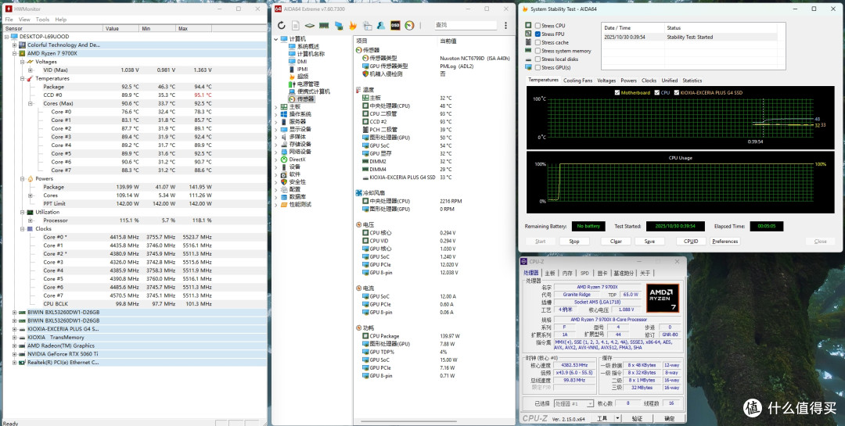The width and height of the screenshot is (845, 426).
Task: Click the network audit monitor toolbar icon
Action: (x=339, y=25)
